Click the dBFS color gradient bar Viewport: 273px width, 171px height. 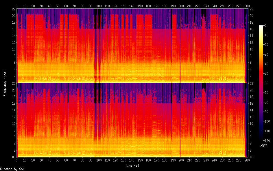click(261, 84)
